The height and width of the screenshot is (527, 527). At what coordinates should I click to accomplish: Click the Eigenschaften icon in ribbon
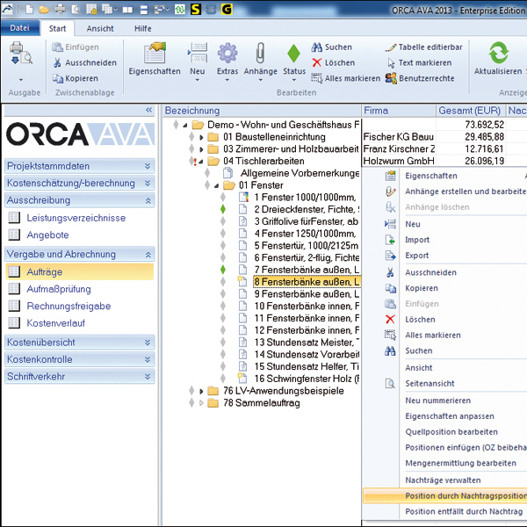(x=155, y=54)
